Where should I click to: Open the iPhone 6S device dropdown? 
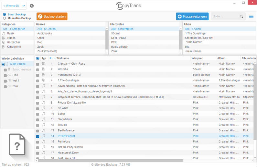[x=14, y=6]
